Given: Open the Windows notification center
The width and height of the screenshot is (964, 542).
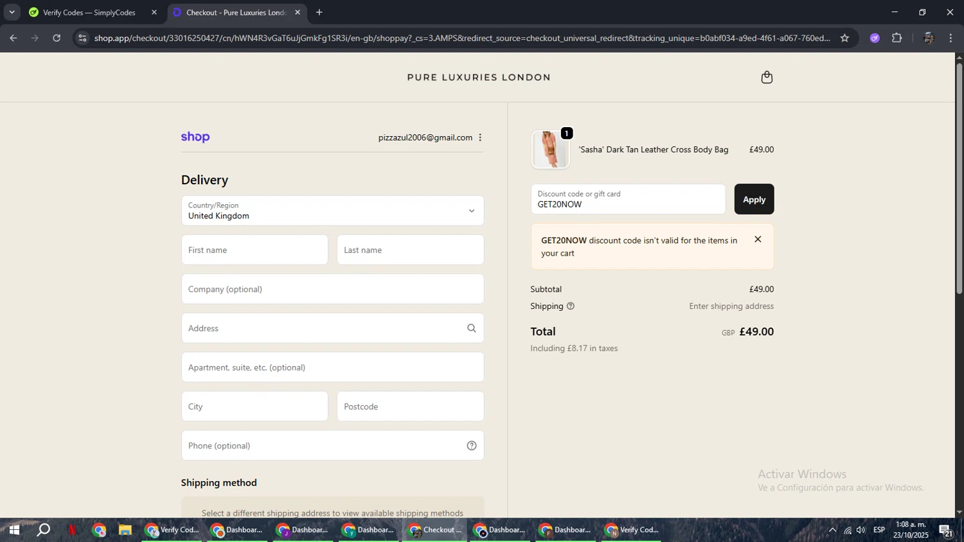Looking at the screenshot, I should point(946,530).
